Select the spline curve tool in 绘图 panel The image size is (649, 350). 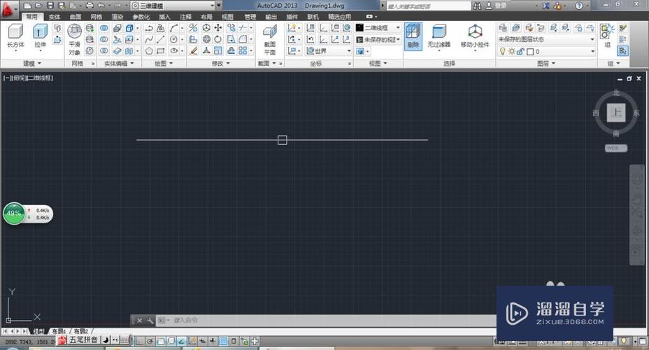point(149,39)
